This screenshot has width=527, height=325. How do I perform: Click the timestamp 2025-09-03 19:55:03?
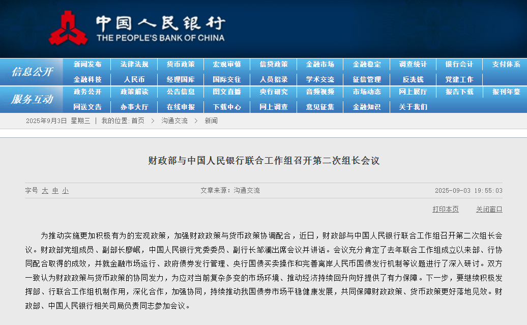click(469, 191)
